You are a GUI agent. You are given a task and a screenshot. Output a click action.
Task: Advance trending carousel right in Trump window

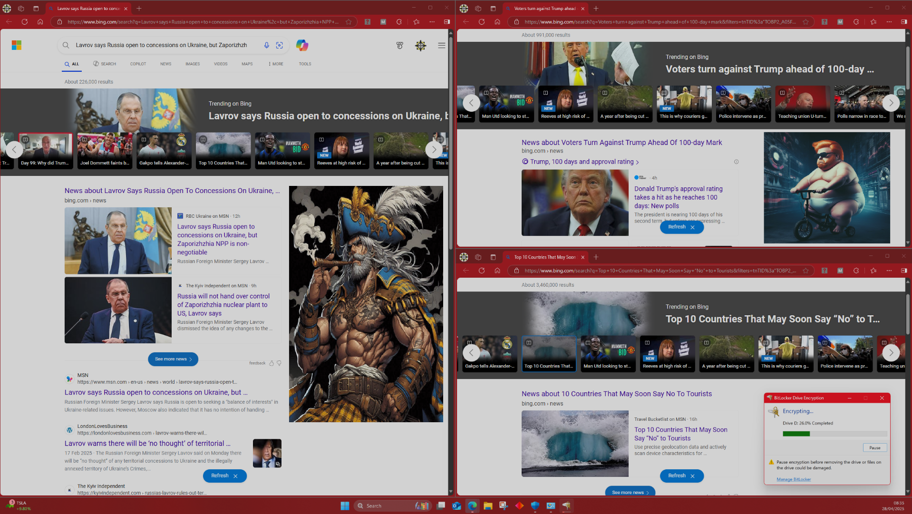click(891, 102)
